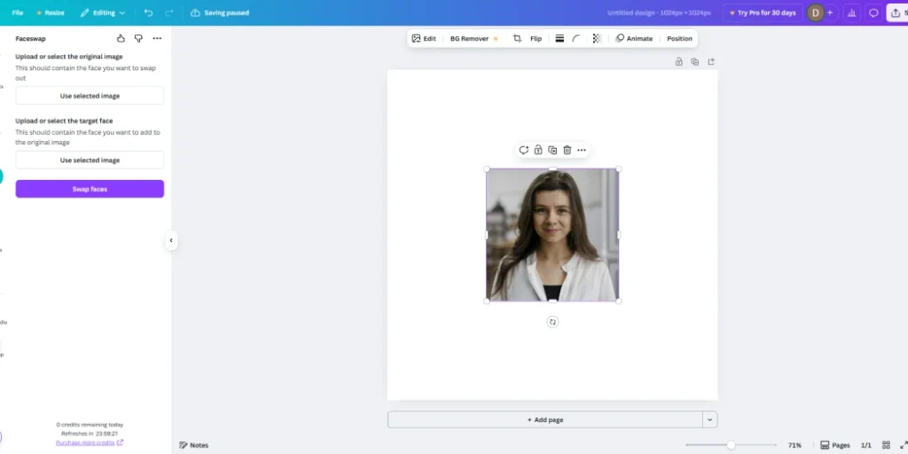Open the transparency checkerboard icon

(x=597, y=39)
